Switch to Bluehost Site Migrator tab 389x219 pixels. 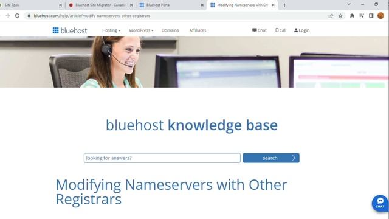pyautogui.click(x=100, y=5)
